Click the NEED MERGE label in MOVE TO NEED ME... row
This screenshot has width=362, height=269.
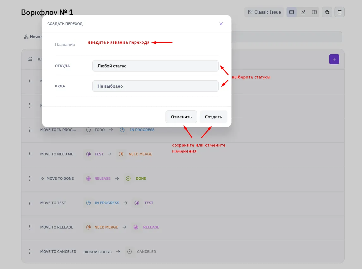point(140,154)
